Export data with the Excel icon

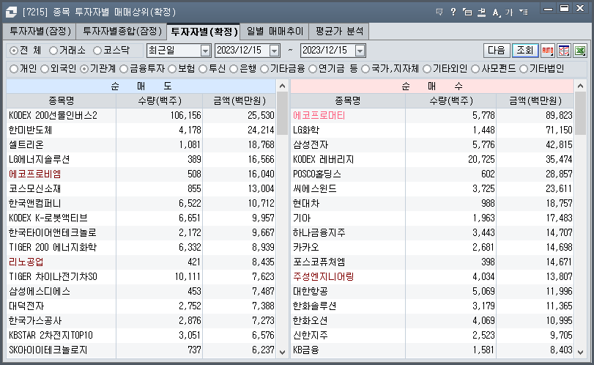coord(580,51)
